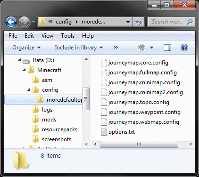The image size is (199, 177).
Task: Expand the previous locations address dropdown
Action: point(128,22)
